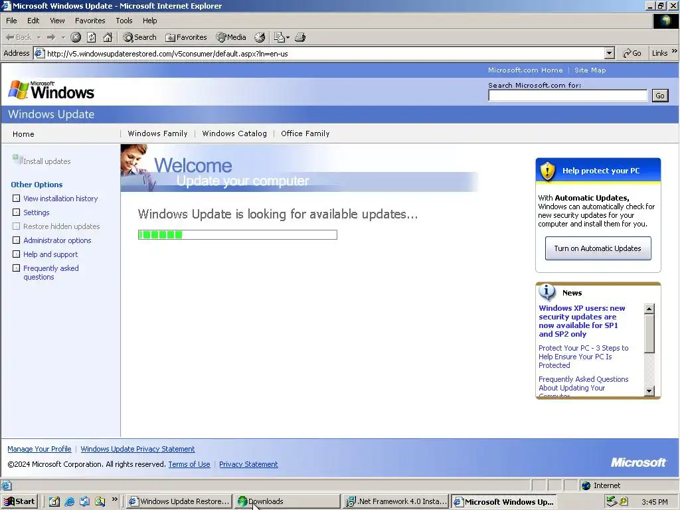
Task: Go back using the Back arrow button
Action: click(18, 37)
